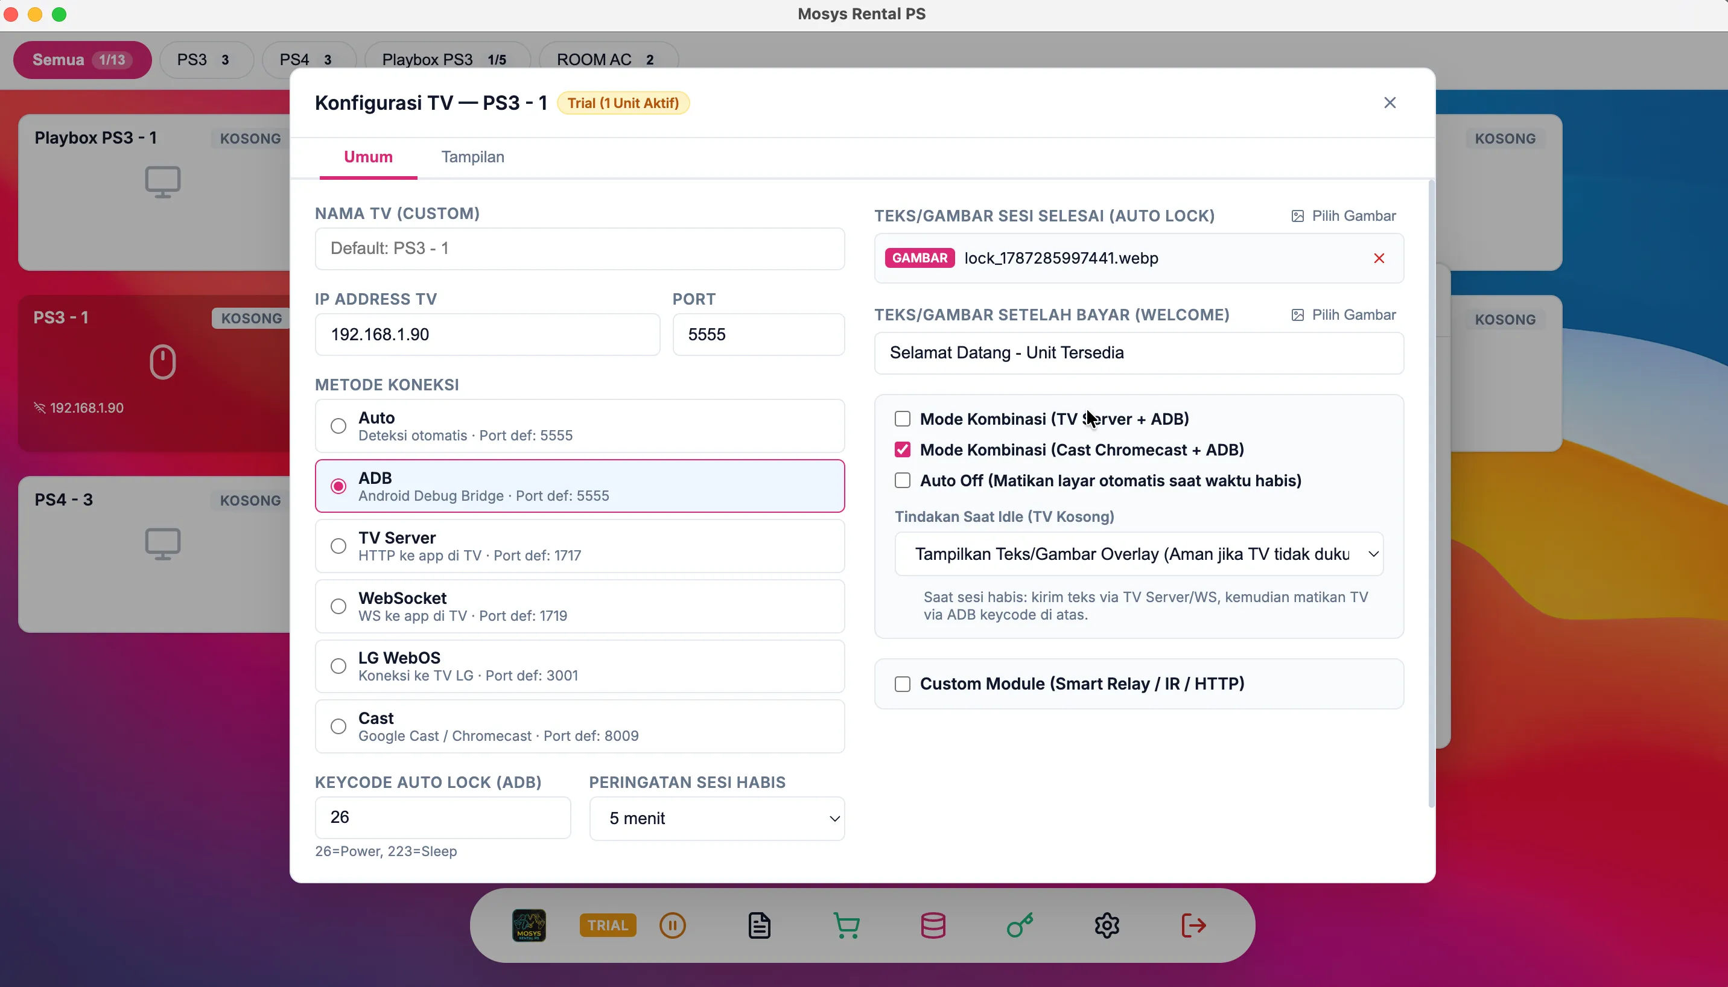Click the KOSONG status on PS3 - 1 card
This screenshot has height=987, width=1728.
click(252, 318)
